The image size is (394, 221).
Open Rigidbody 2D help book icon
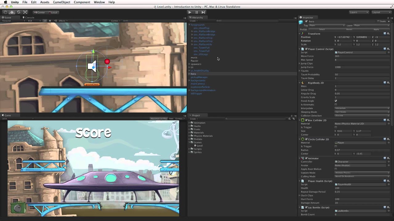tap(385, 83)
